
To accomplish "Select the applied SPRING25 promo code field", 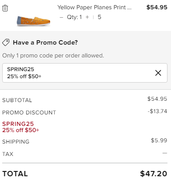I will [x=85, y=73].
